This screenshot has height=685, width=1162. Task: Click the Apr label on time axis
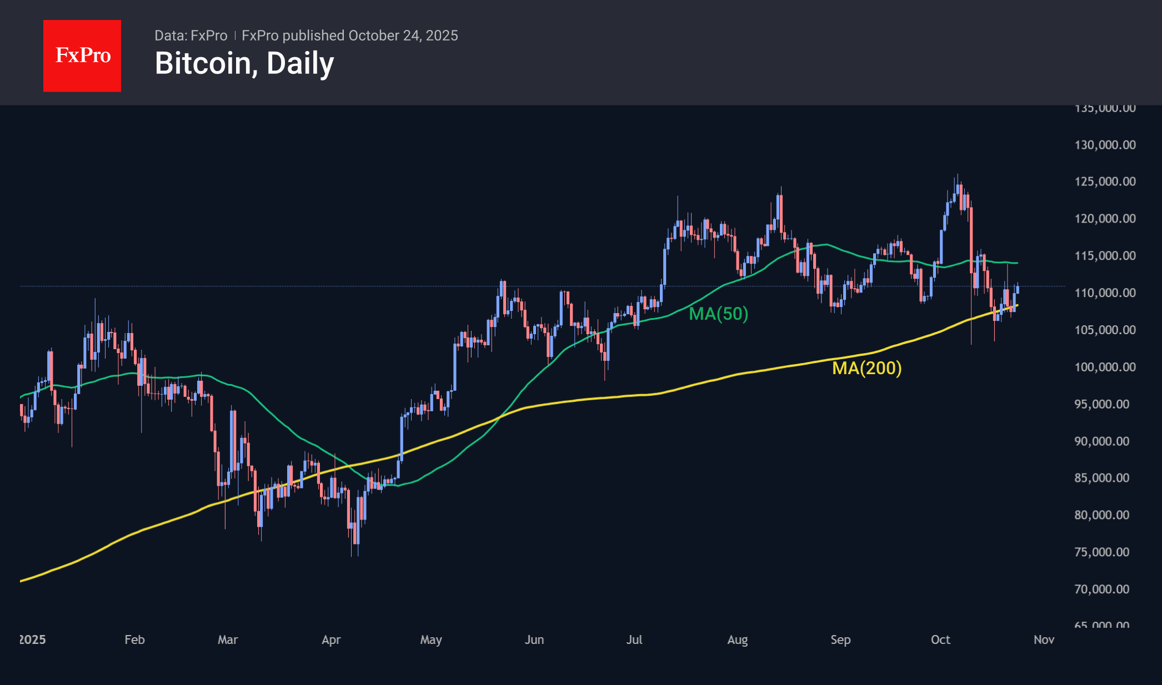click(331, 639)
